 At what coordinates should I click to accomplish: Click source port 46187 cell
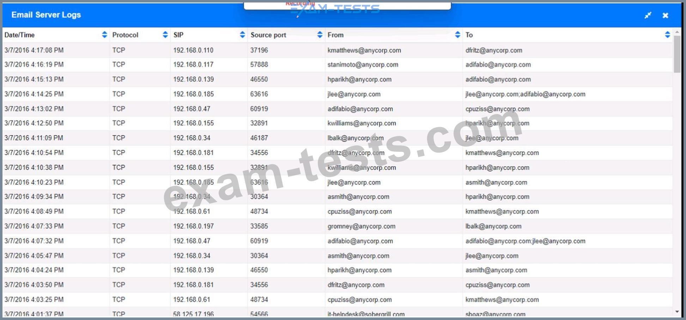259,138
